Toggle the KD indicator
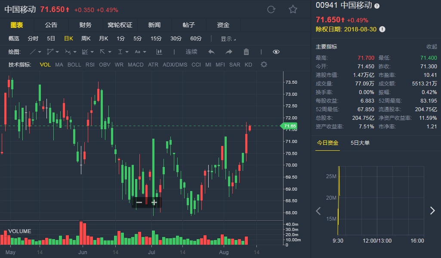 (248, 64)
